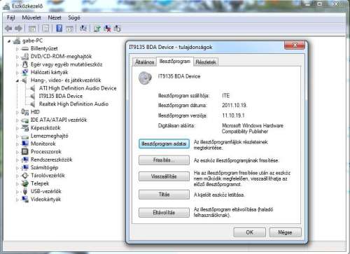Open the Fájl menu

click(10, 17)
